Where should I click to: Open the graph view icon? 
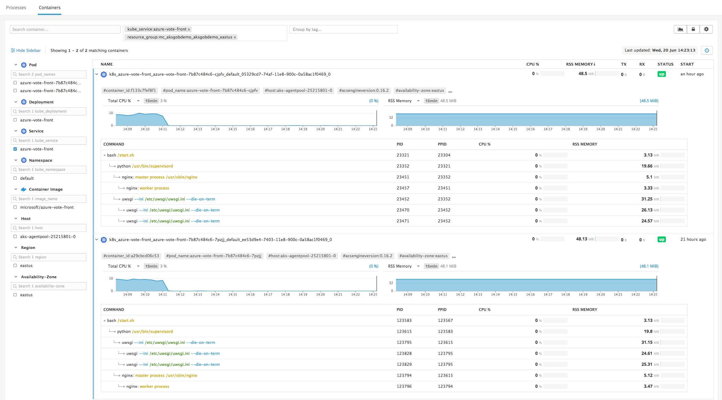680,29
